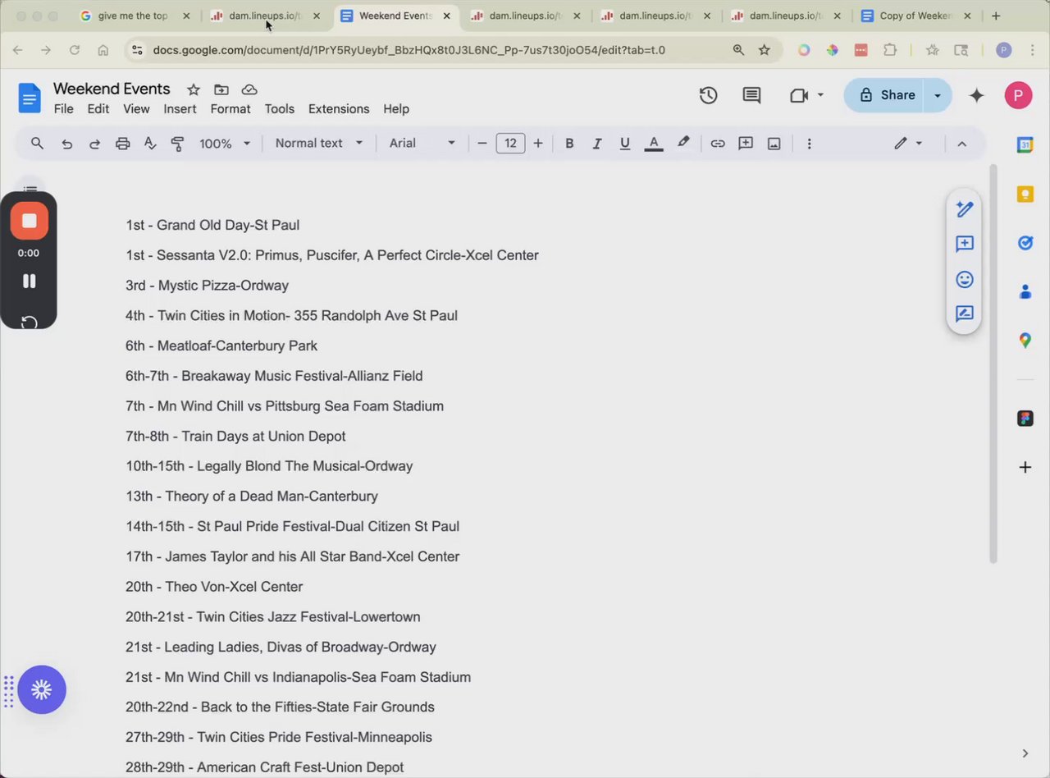Click the font size field
Screen dimensions: 1050x778
point(510,144)
